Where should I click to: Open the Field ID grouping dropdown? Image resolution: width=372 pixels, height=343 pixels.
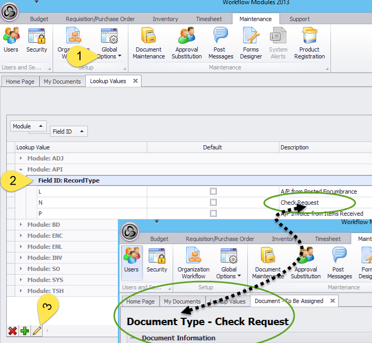69,132
